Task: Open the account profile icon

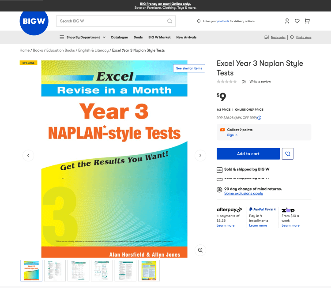Action: (287, 21)
